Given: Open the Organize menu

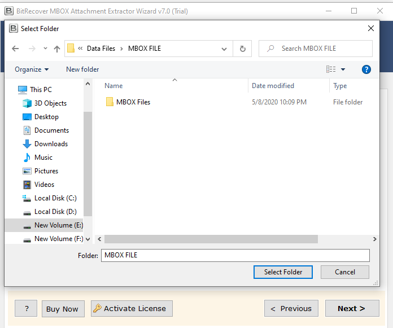Looking at the screenshot, I should 32,69.
